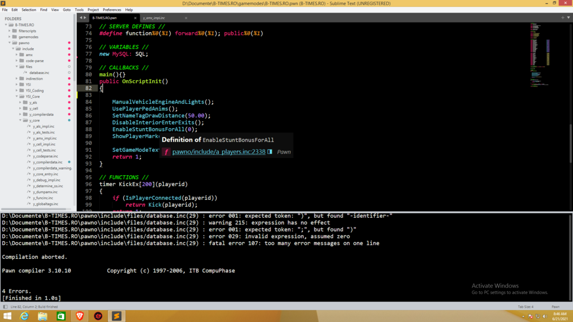
Task: Expand the filterscripts folder
Action: [10, 31]
